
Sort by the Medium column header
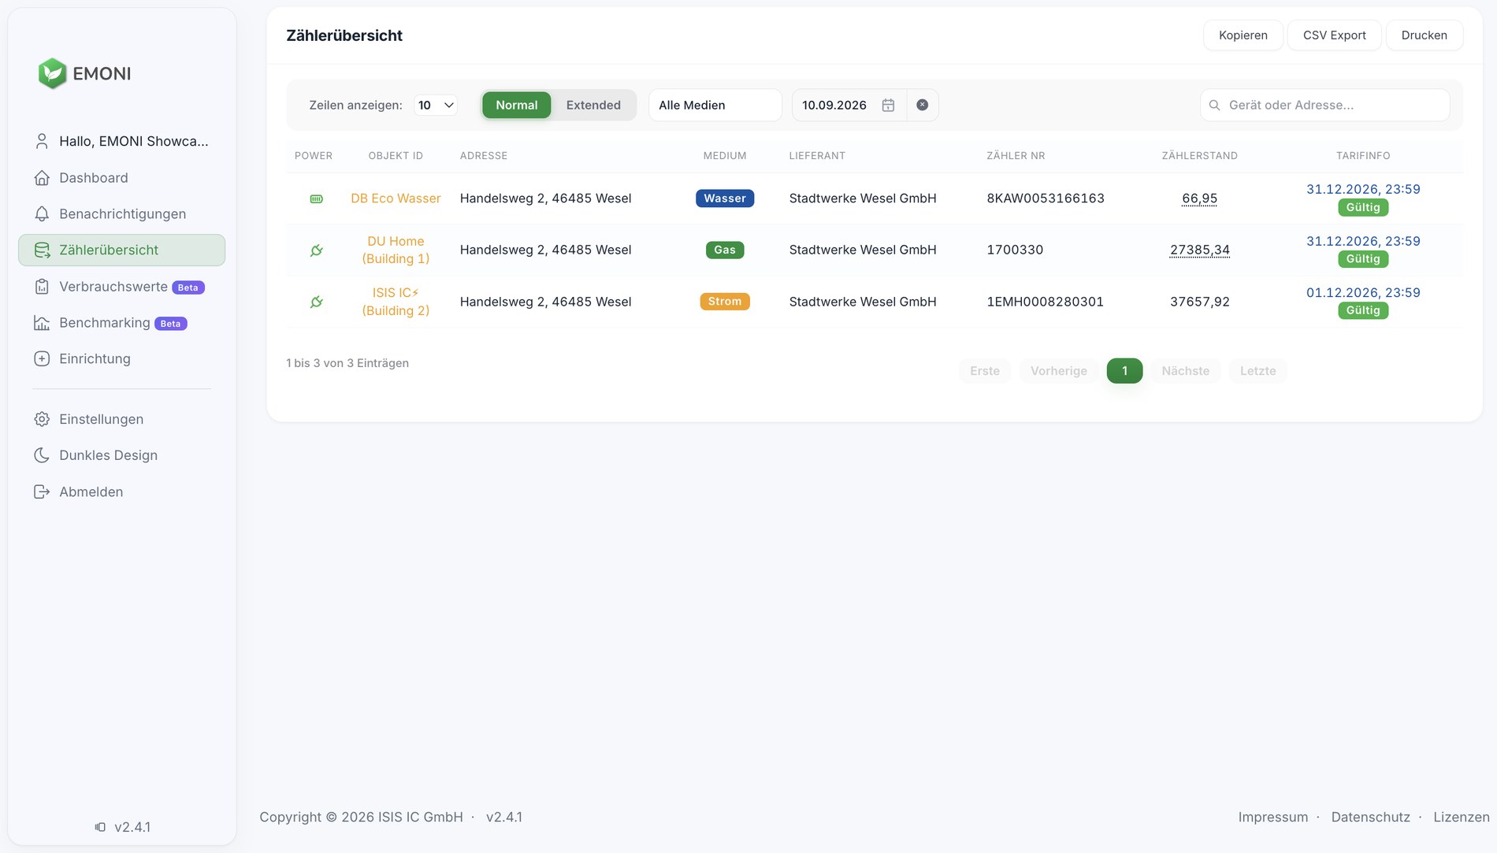725,156
